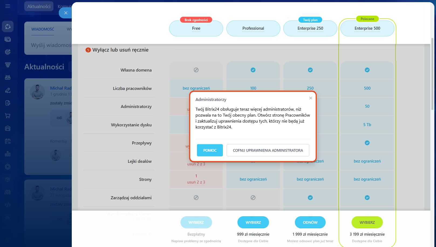Click the 'Wyłącz lub usuń ręcznie' heading
The height and width of the screenshot is (247, 436).
coord(120,50)
